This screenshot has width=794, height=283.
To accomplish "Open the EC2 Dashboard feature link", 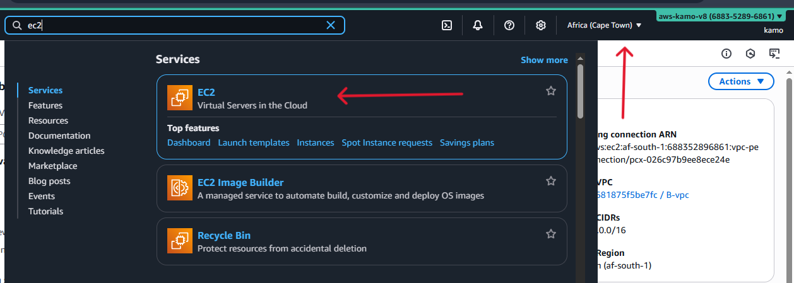I will pos(189,142).
